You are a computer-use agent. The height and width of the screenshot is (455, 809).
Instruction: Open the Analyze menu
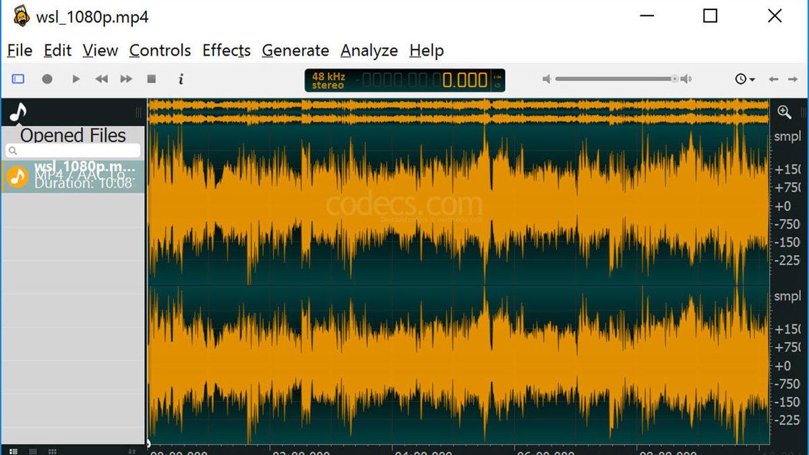point(369,51)
